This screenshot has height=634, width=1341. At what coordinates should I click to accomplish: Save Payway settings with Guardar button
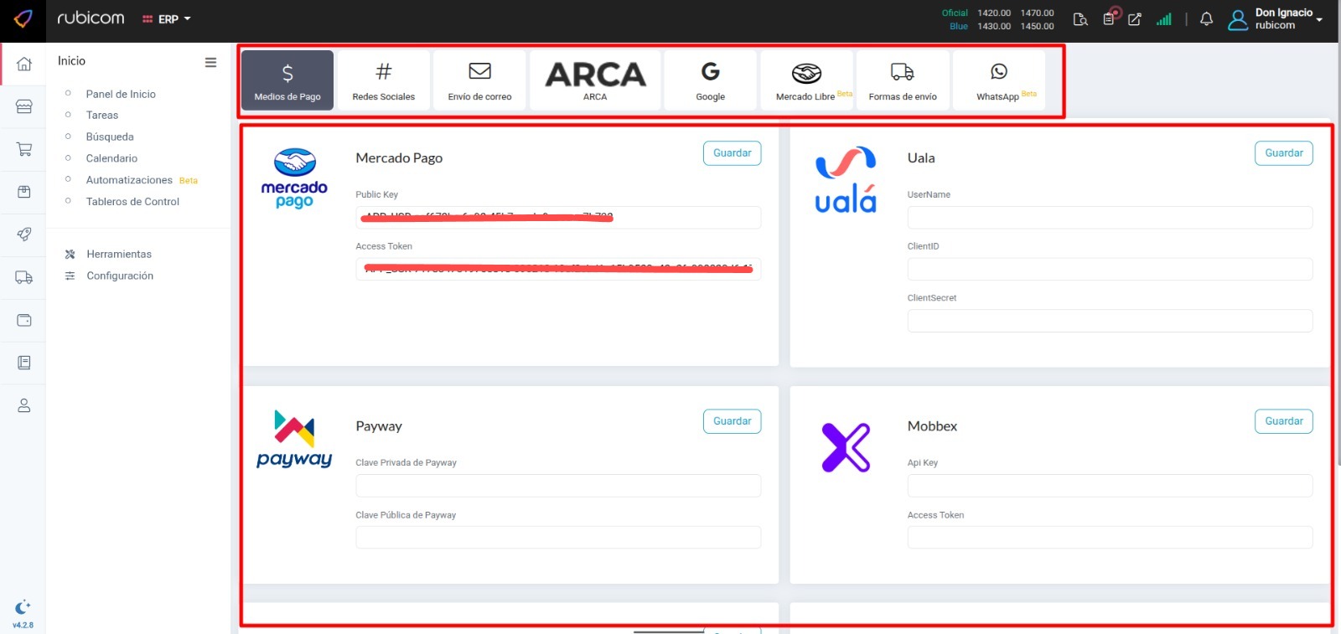coord(732,421)
